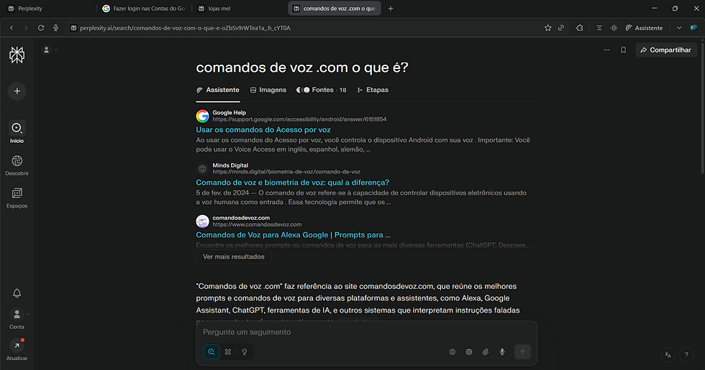This screenshot has height=370, width=705.
Task: Go back to the previous page
Action: click(12, 28)
